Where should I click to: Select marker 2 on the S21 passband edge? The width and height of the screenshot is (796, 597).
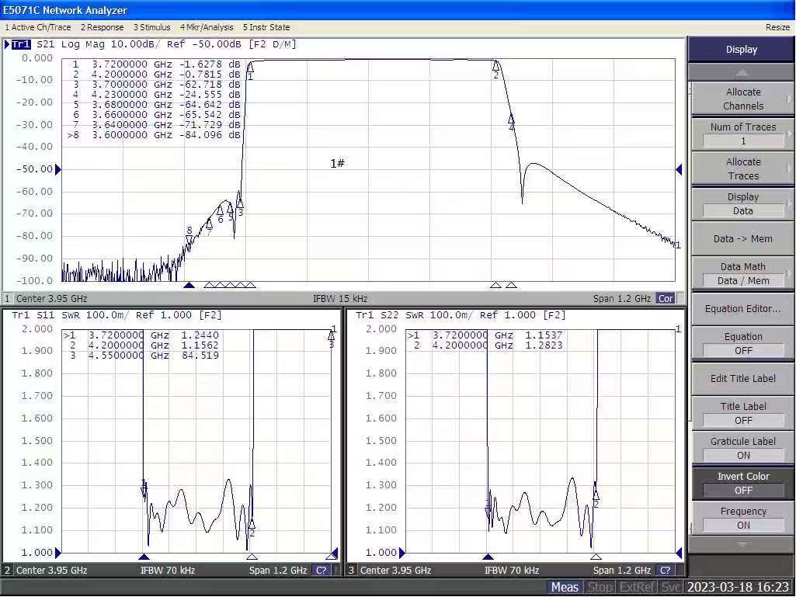point(496,65)
